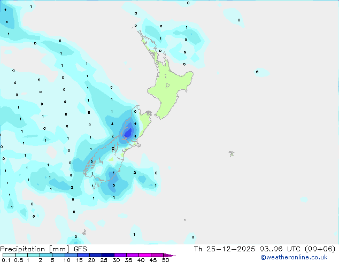
Task: Click the 'Th 25-12-2025 03..06 UTC (00+06)' timestamp
Action: pos(265,249)
